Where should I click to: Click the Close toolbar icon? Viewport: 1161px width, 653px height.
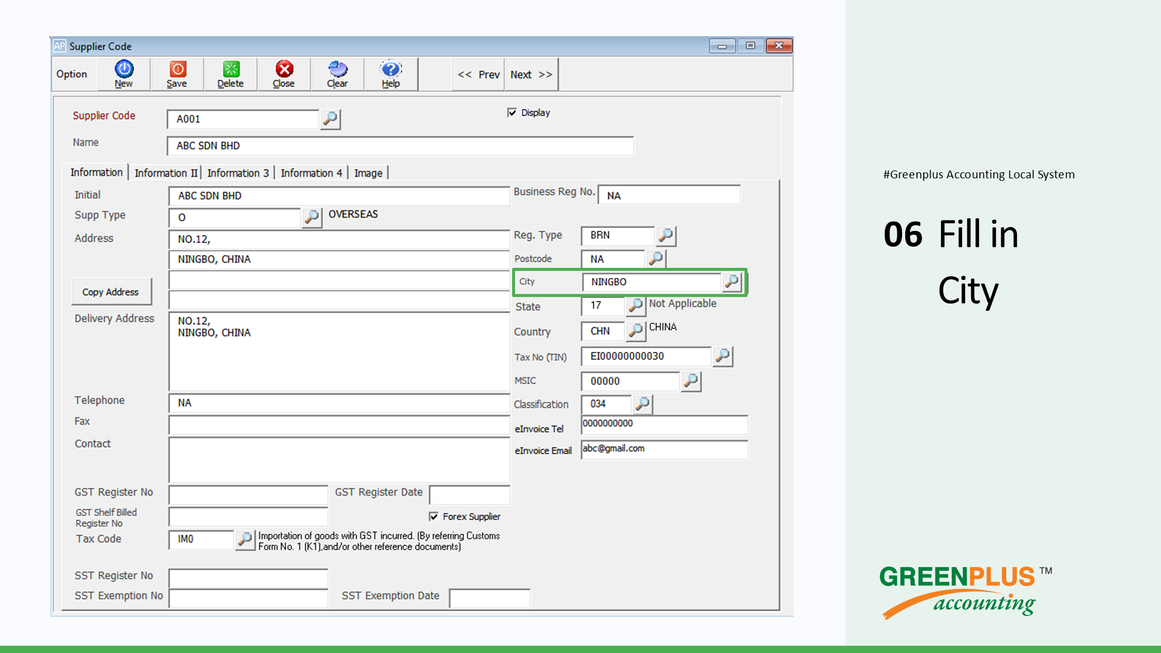pyautogui.click(x=284, y=74)
